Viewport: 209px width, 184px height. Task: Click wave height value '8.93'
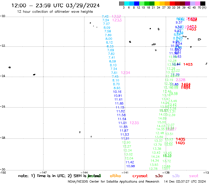pyautogui.click(x=117, y=88)
